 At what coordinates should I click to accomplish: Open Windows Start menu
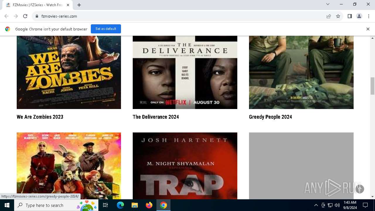[x=7, y=205]
